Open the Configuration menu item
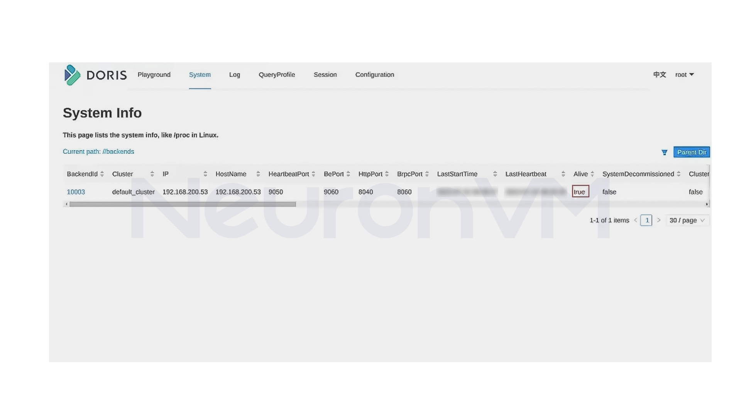The image size is (741, 416). point(374,75)
